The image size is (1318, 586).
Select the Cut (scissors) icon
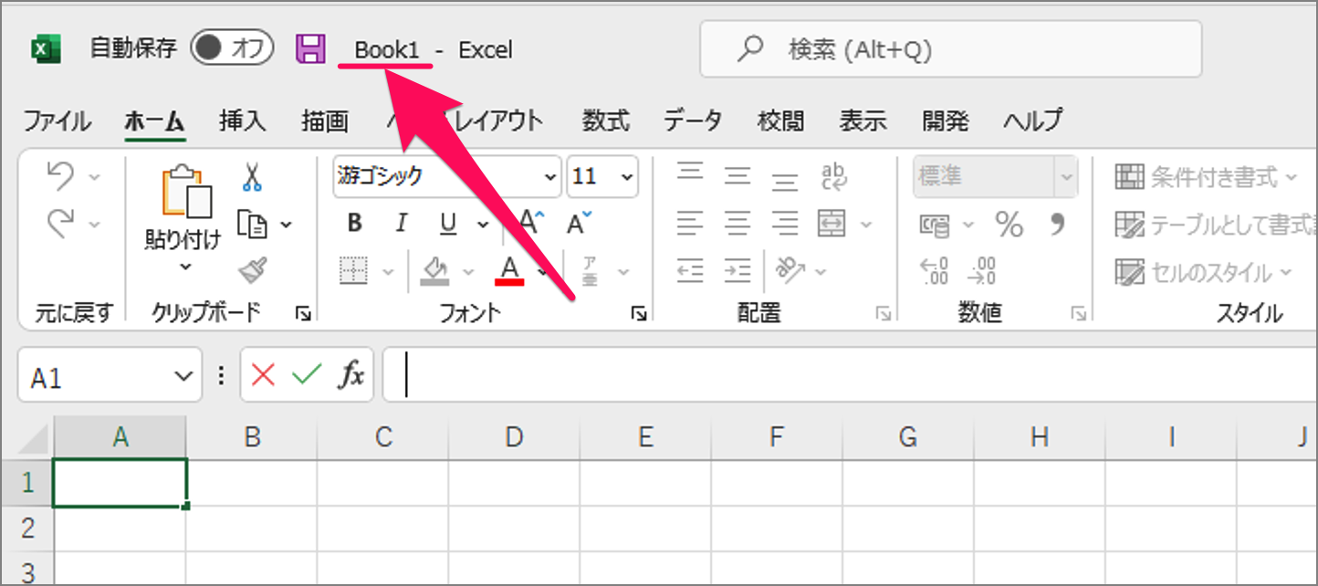coord(251,178)
